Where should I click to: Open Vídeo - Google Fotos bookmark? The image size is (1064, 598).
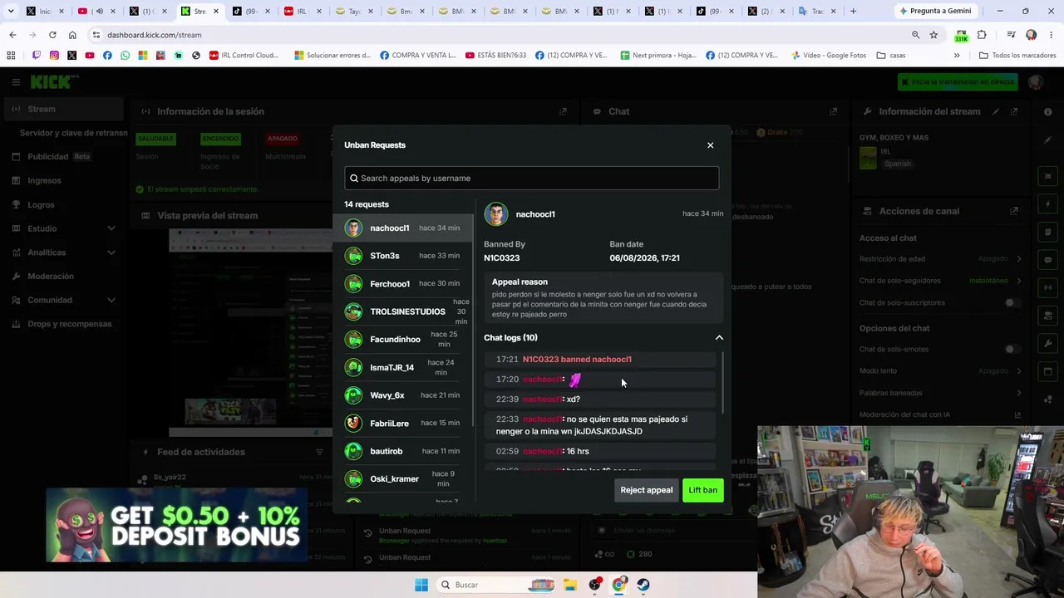point(828,56)
